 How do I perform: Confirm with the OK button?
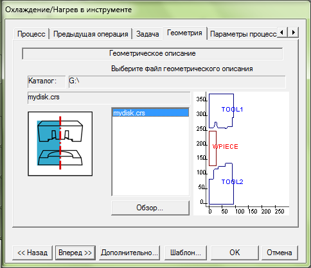(x=235, y=253)
